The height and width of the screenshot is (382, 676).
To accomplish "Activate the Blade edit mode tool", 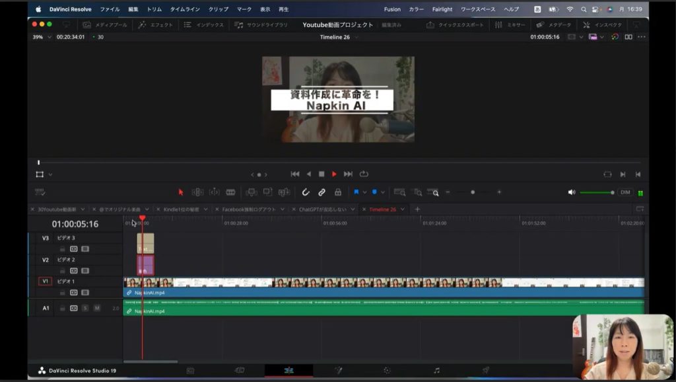I will point(230,192).
